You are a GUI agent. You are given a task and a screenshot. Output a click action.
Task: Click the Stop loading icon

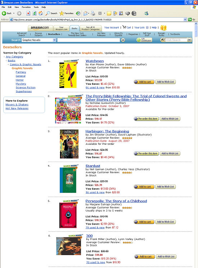tap(28, 13)
